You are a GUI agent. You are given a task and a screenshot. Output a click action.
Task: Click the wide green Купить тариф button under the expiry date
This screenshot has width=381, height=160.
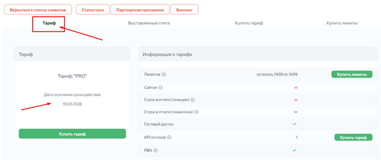(72, 134)
